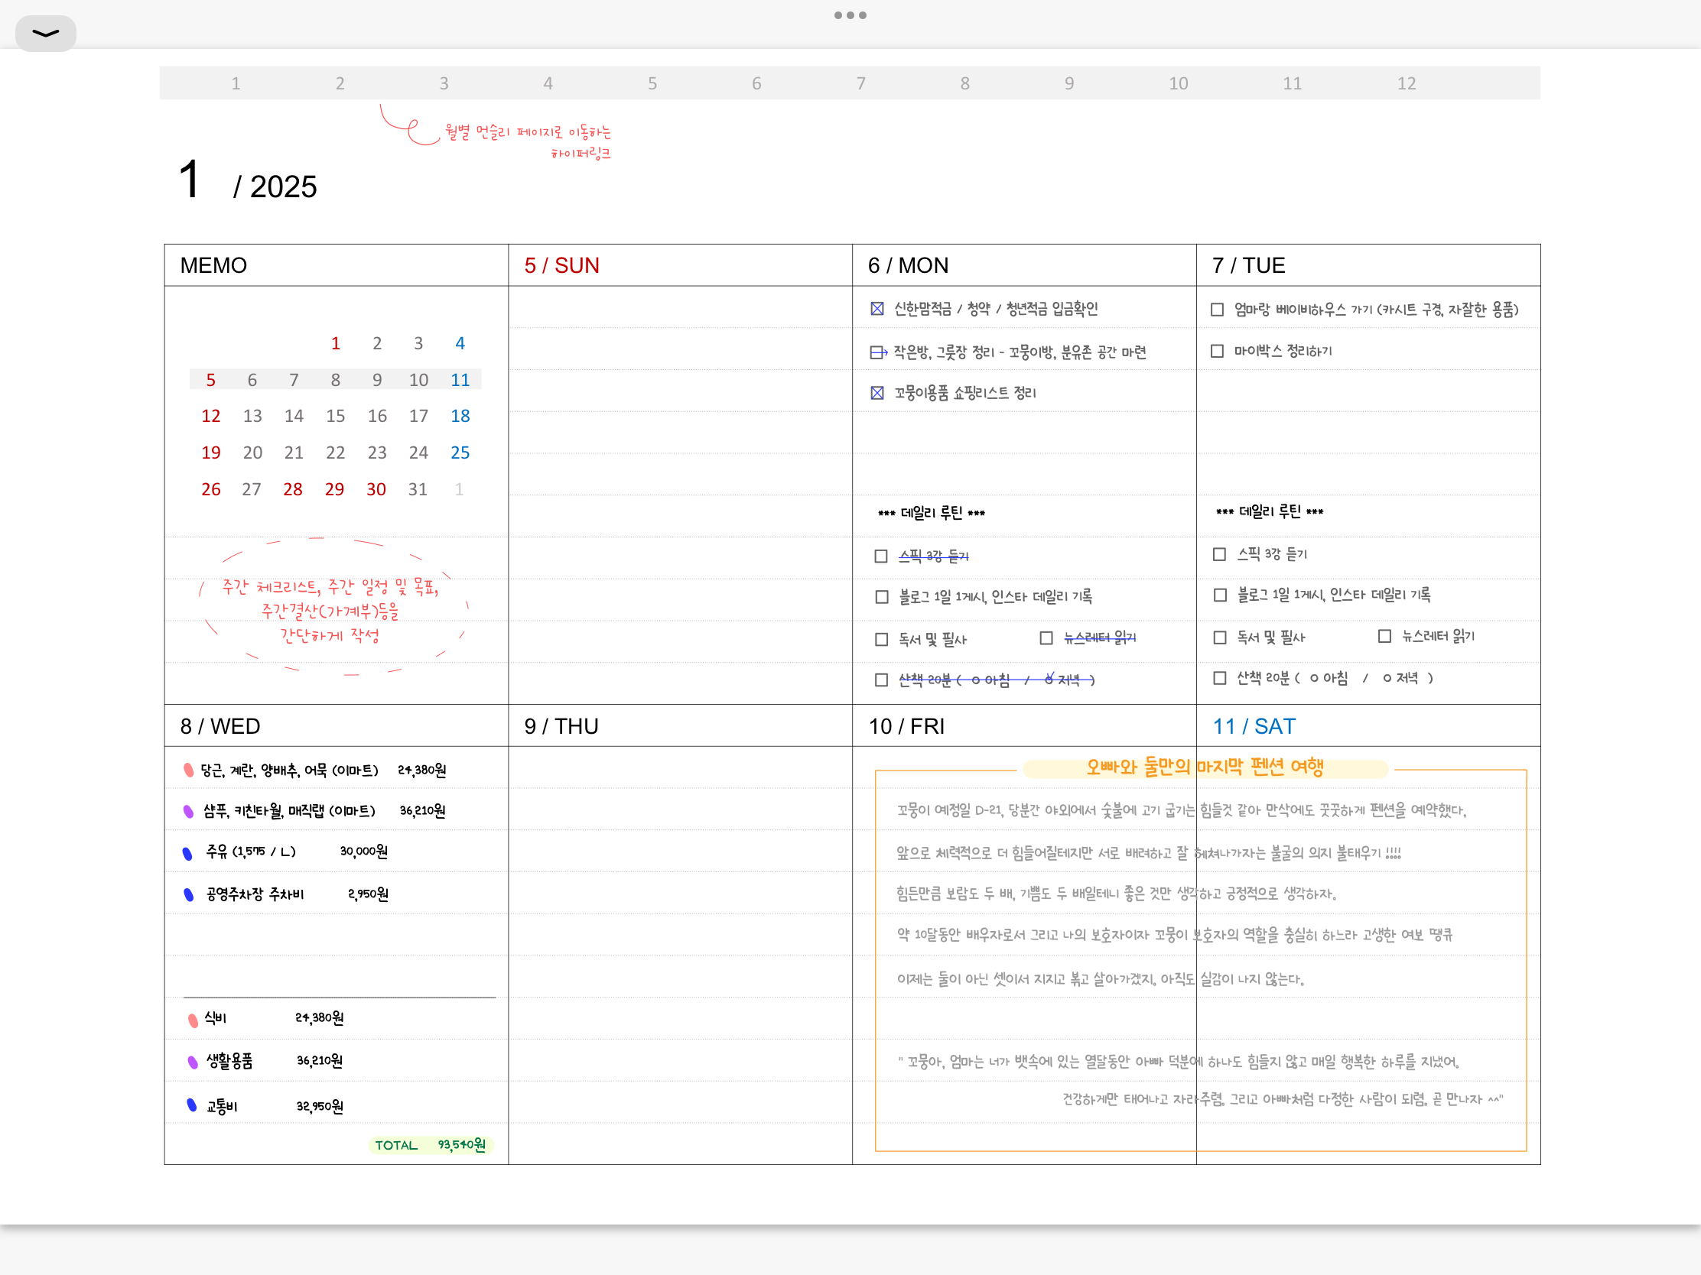The image size is (1701, 1275).
Task: Click the pink marker beside 당근, 계란 entry
Action: coord(187,769)
